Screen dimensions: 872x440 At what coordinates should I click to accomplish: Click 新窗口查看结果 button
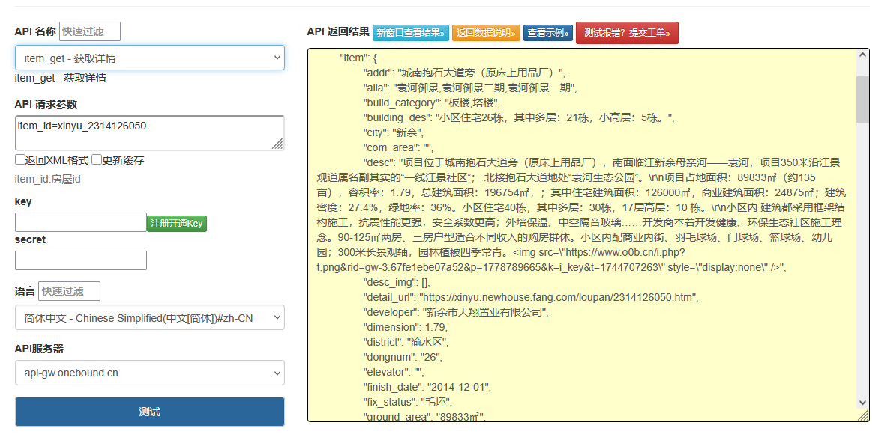pos(411,33)
